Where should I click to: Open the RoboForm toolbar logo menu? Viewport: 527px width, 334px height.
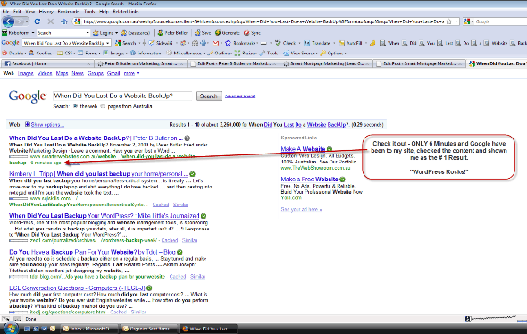(x=18, y=33)
